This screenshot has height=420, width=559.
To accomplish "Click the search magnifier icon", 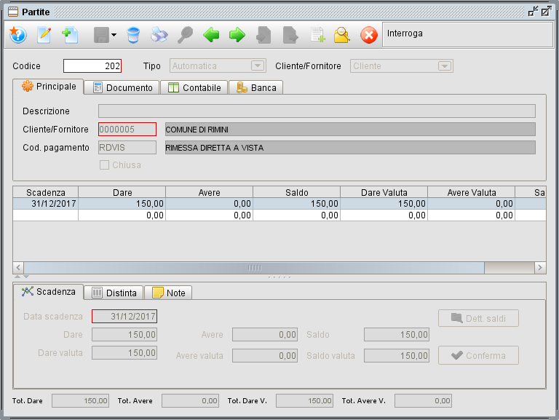I will point(186,35).
